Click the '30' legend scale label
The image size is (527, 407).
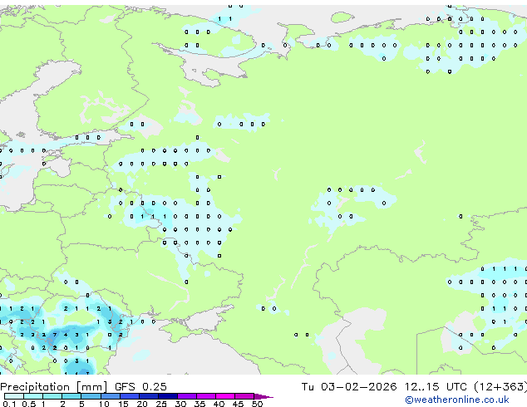pos(180,404)
